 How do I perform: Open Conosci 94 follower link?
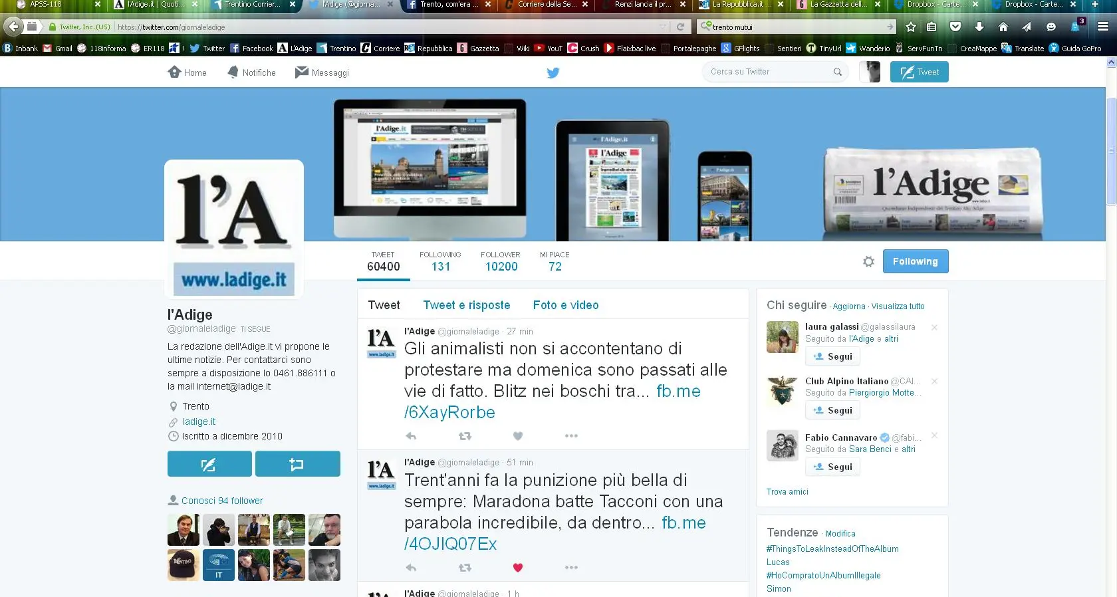(x=222, y=501)
